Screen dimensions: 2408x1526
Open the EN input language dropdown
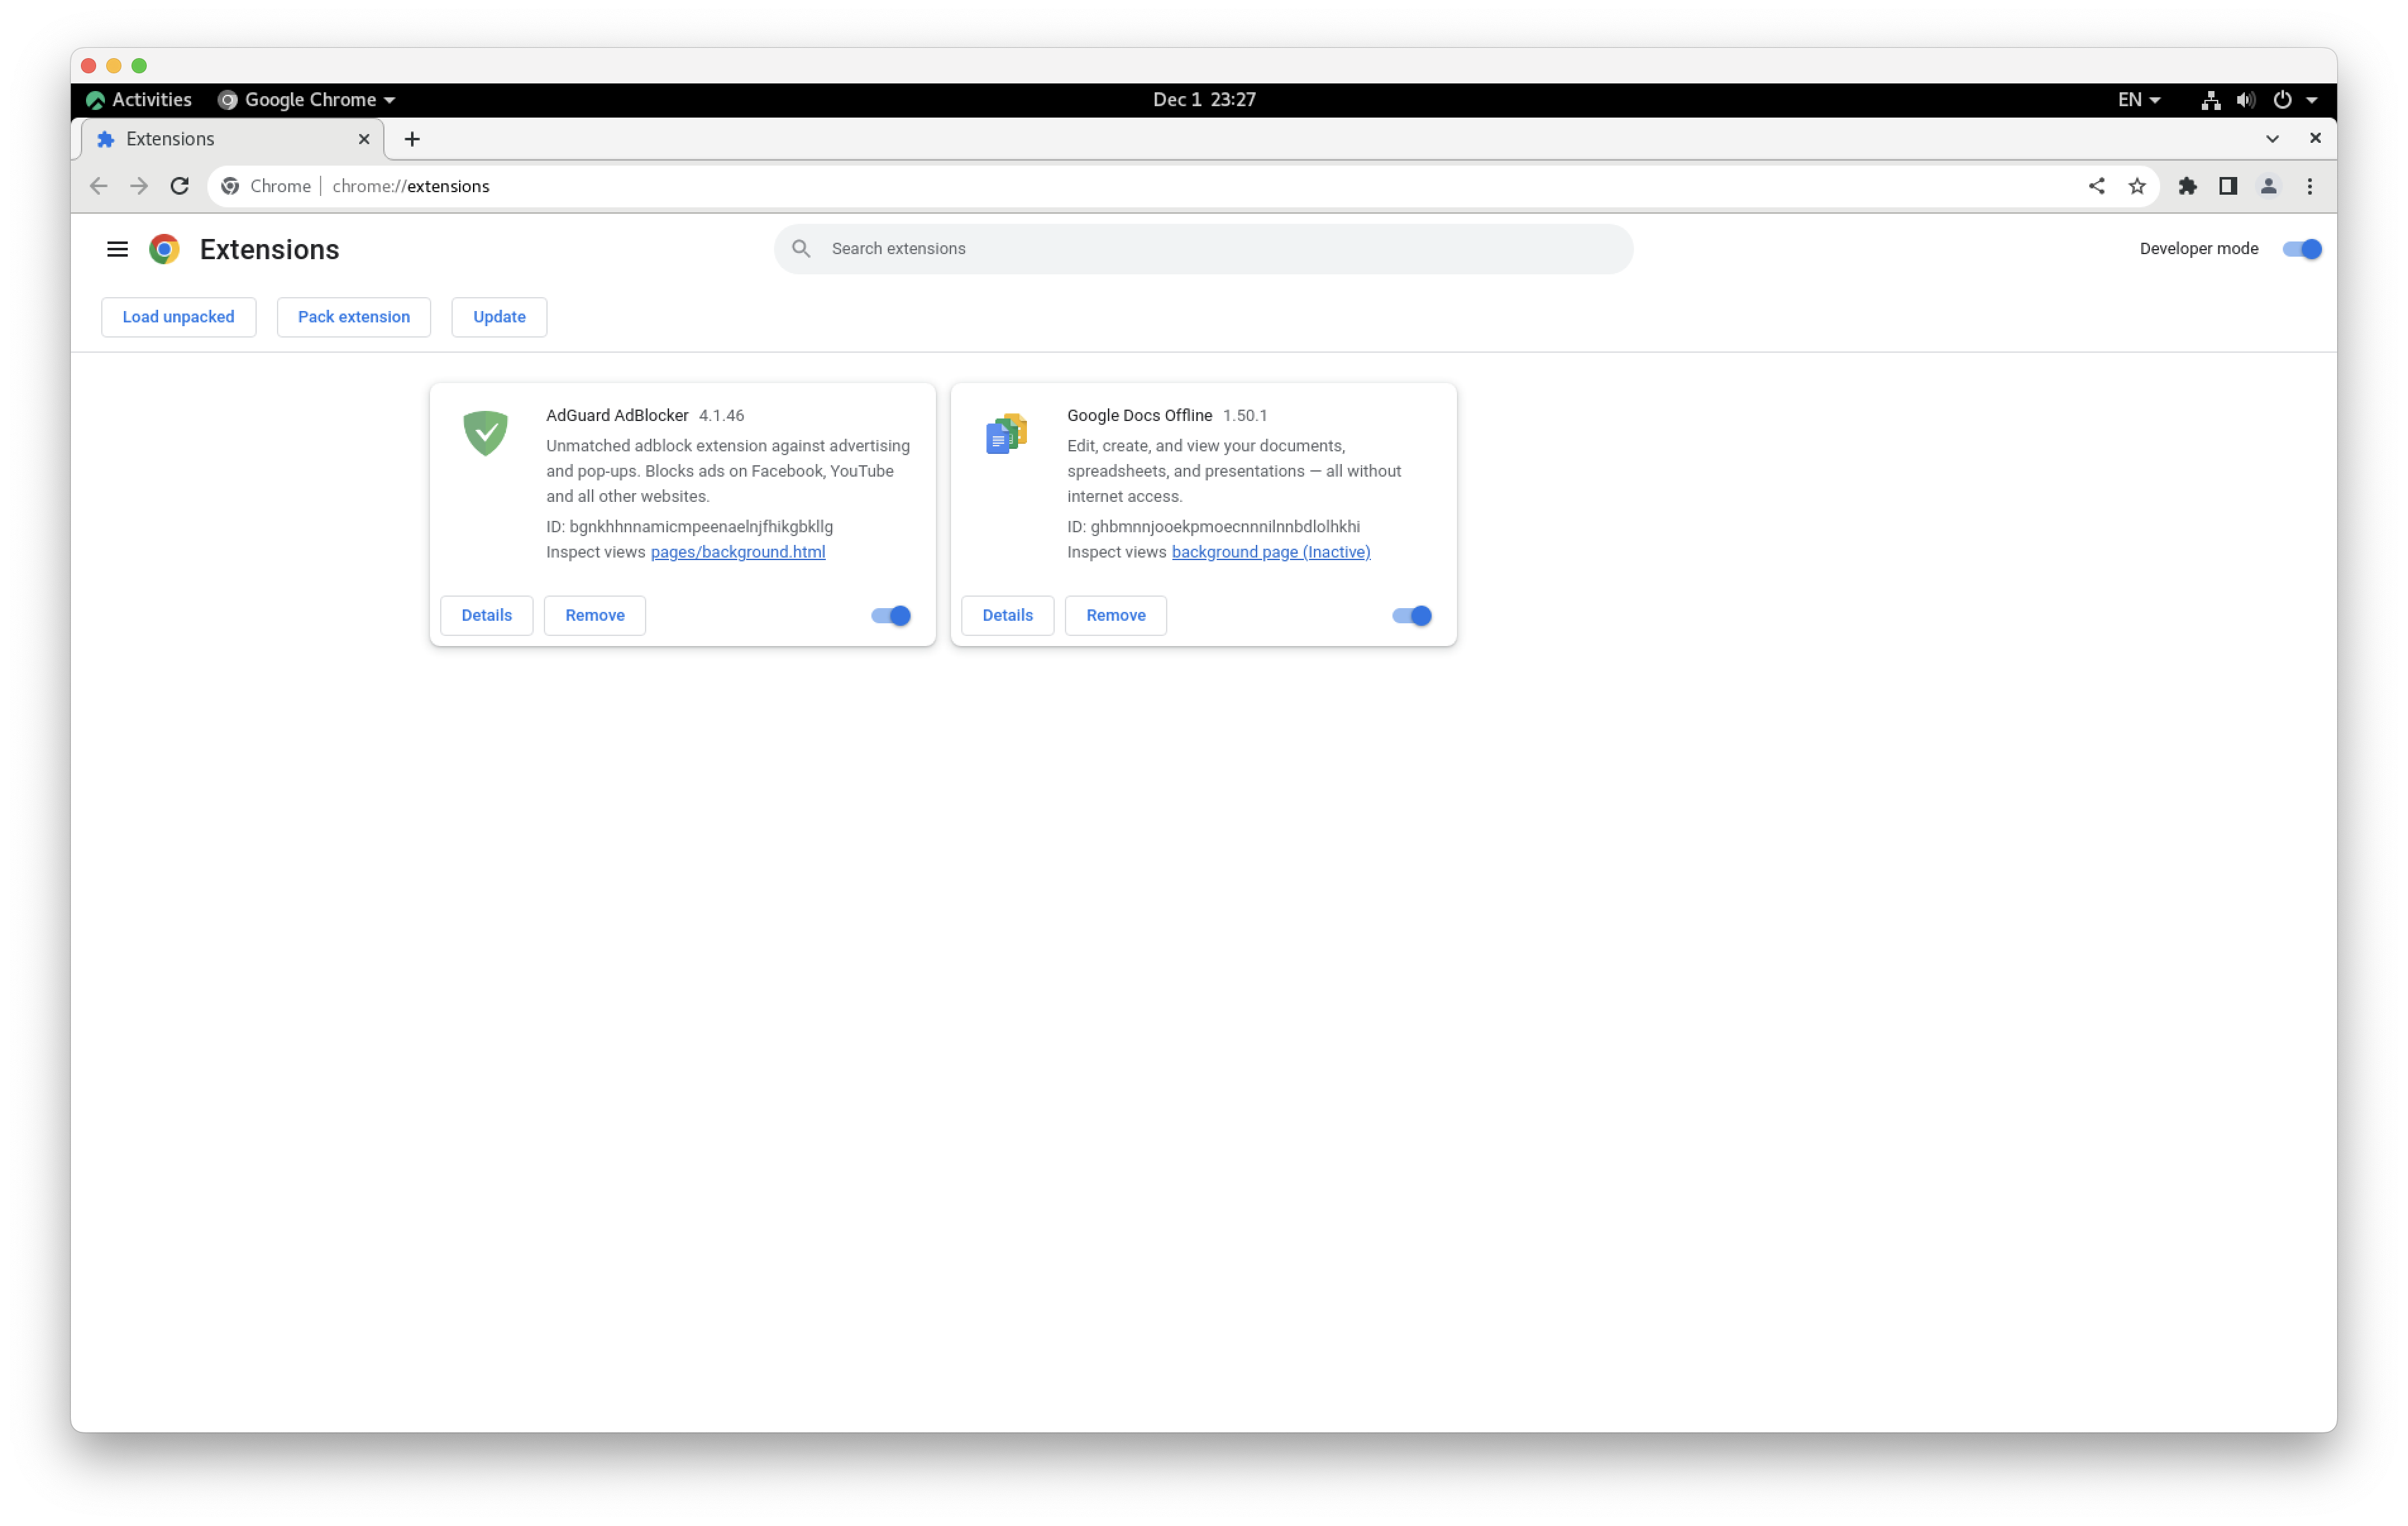tap(2139, 100)
